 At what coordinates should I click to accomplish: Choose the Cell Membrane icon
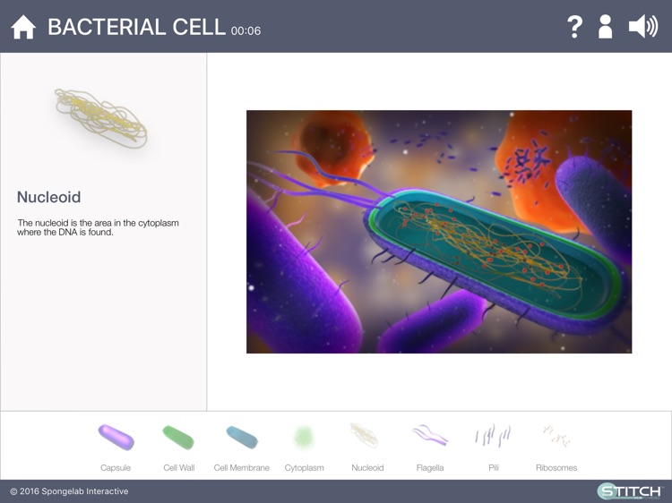tap(241, 438)
